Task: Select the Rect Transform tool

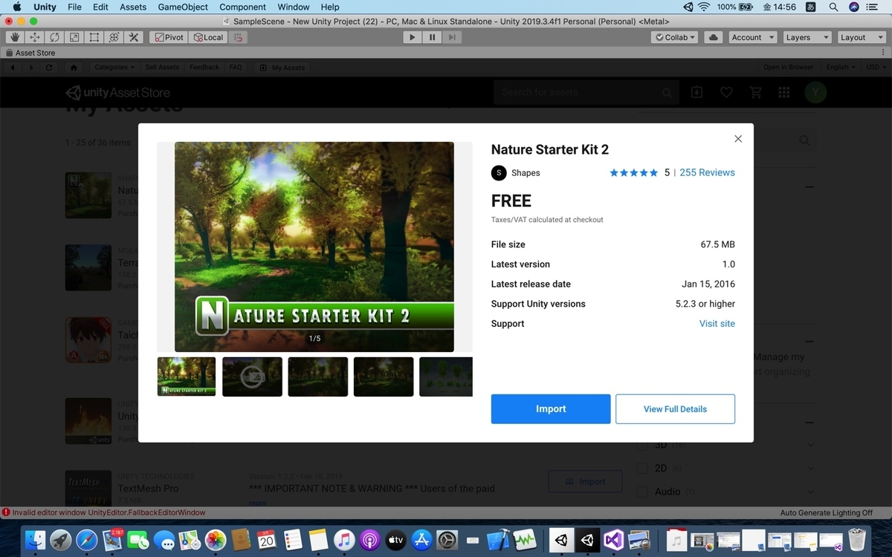Action: (94, 37)
